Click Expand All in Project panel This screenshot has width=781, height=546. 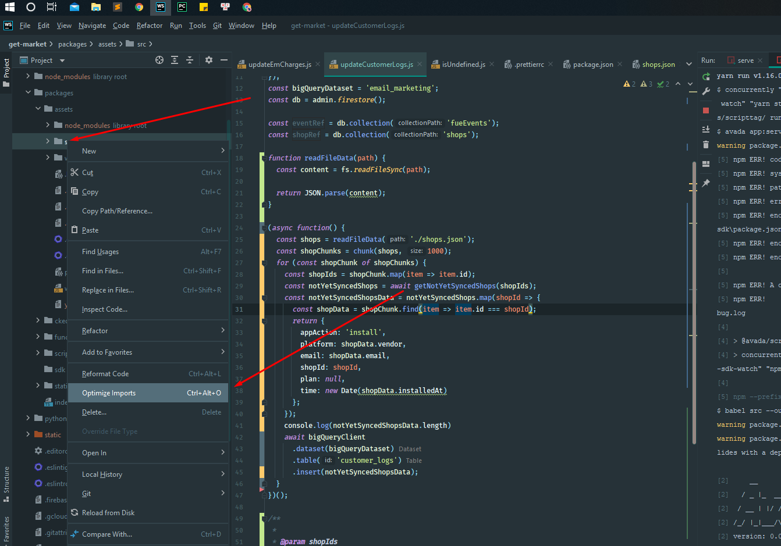pyautogui.click(x=175, y=60)
